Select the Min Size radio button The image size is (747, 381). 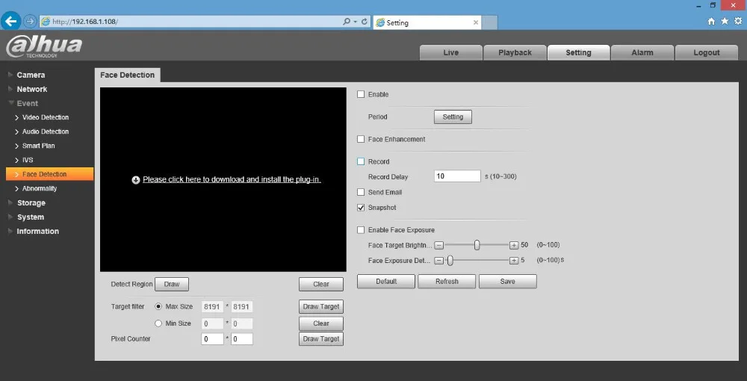158,323
